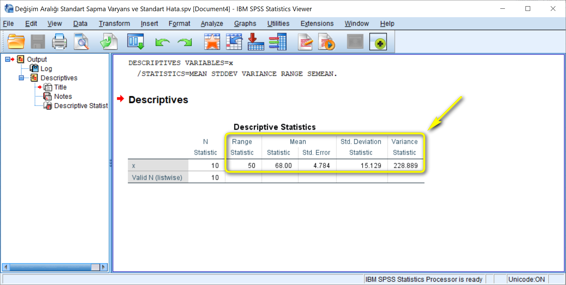Open the Transform menu
Viewport: 566px width, 285px height.
click(114, 23)
